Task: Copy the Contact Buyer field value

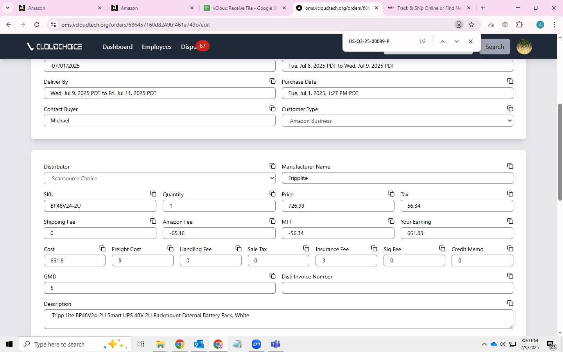Action: pos(273,108)
